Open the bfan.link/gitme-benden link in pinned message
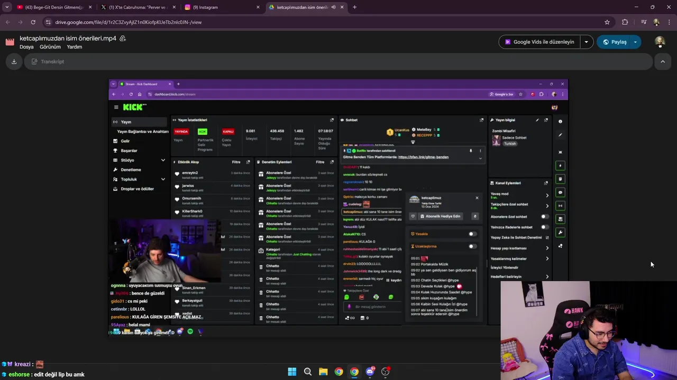Viewport: 677px width, 380px height. 423,157
